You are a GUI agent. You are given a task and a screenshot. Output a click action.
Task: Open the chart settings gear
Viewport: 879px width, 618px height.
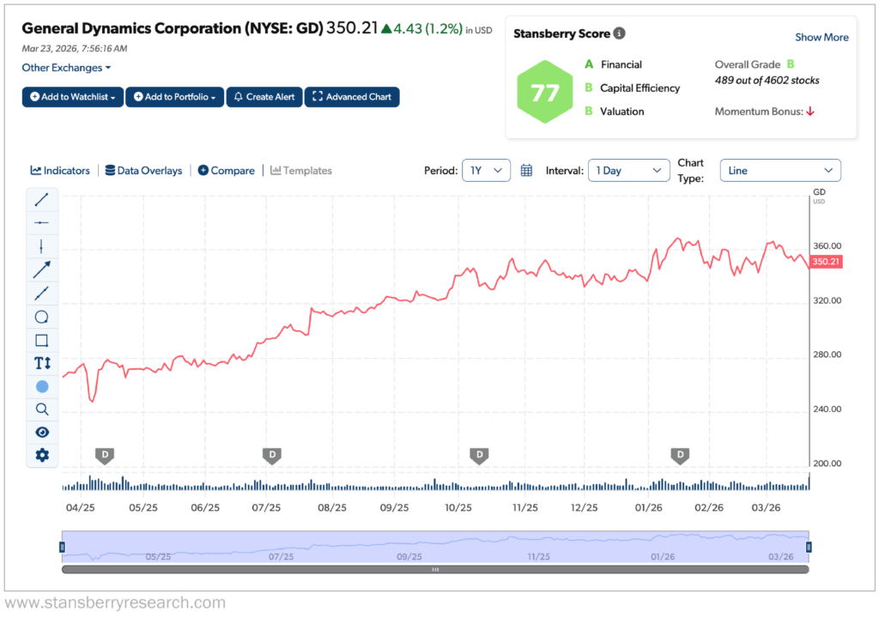pos(42,455)
